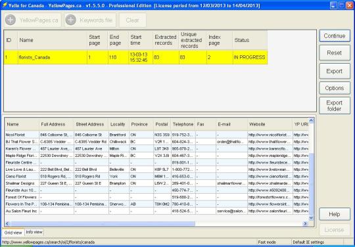
Task: Click the AB province cell
Action: point(141,204)
